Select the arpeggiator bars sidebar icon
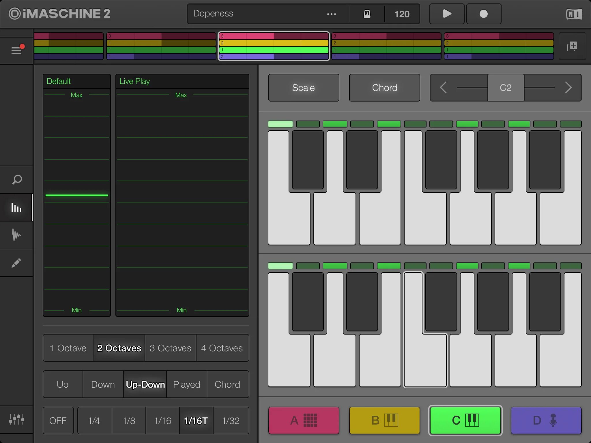This screenshot has width=591, height=443. [16, 207]
